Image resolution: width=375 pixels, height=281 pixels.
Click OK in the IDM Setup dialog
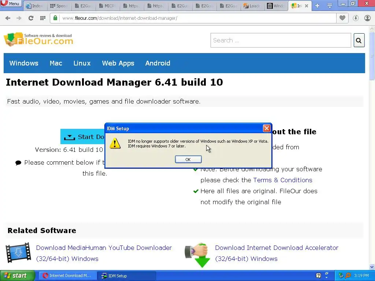click(x=188, y=160)
